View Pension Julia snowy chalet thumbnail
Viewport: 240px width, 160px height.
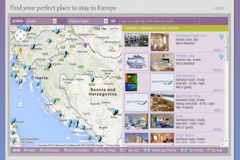pos(136,62)
